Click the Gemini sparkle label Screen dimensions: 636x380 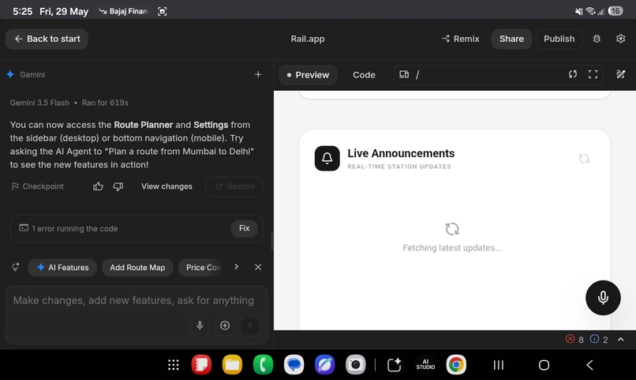26,75
